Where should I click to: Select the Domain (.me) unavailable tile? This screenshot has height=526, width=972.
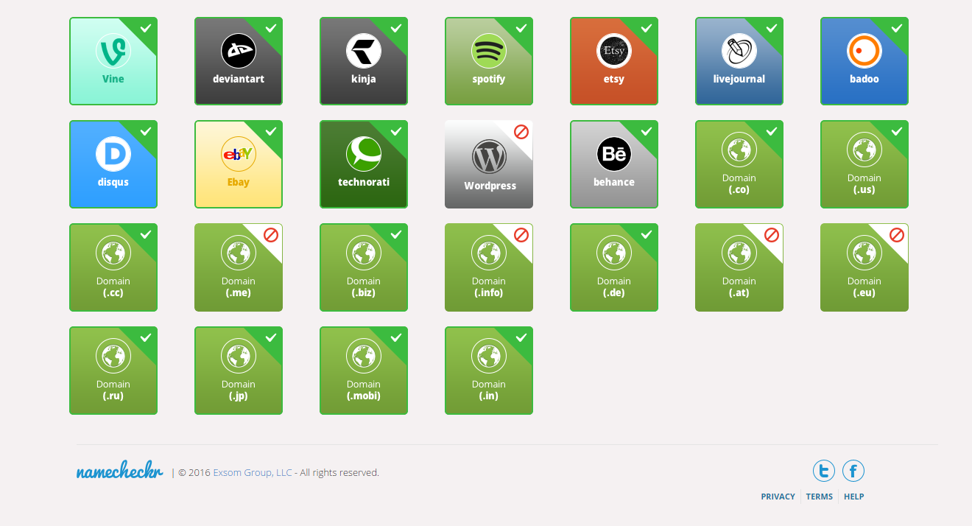[x=239, y=268]
